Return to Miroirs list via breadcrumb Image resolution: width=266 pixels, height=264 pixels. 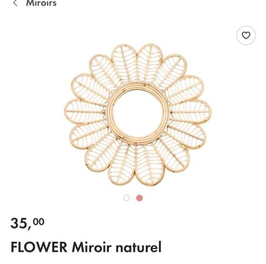[x=41, y=3]
